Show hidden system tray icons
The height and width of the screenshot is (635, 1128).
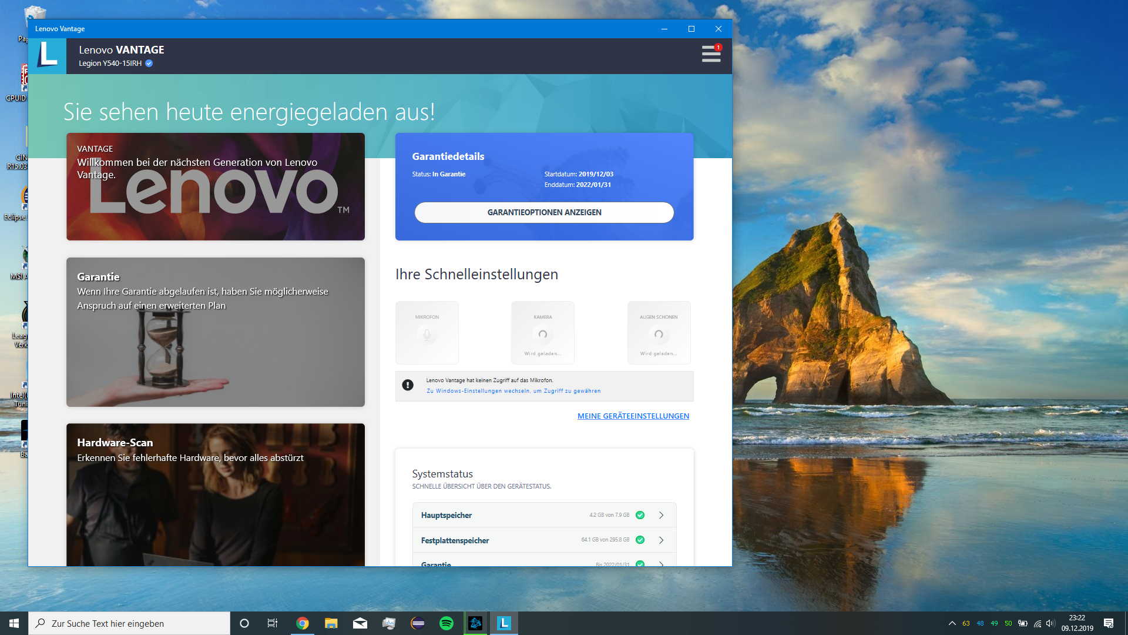tap(952, 623)
